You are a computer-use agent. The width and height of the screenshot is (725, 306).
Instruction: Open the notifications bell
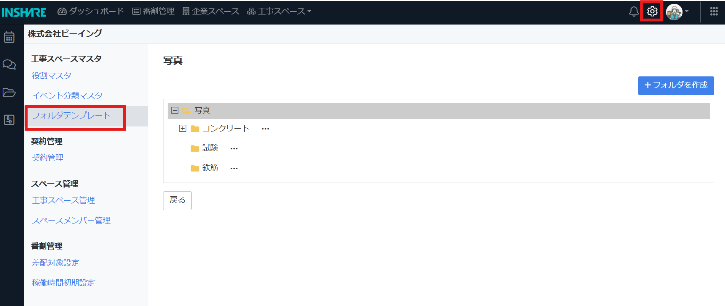(634, 11)
